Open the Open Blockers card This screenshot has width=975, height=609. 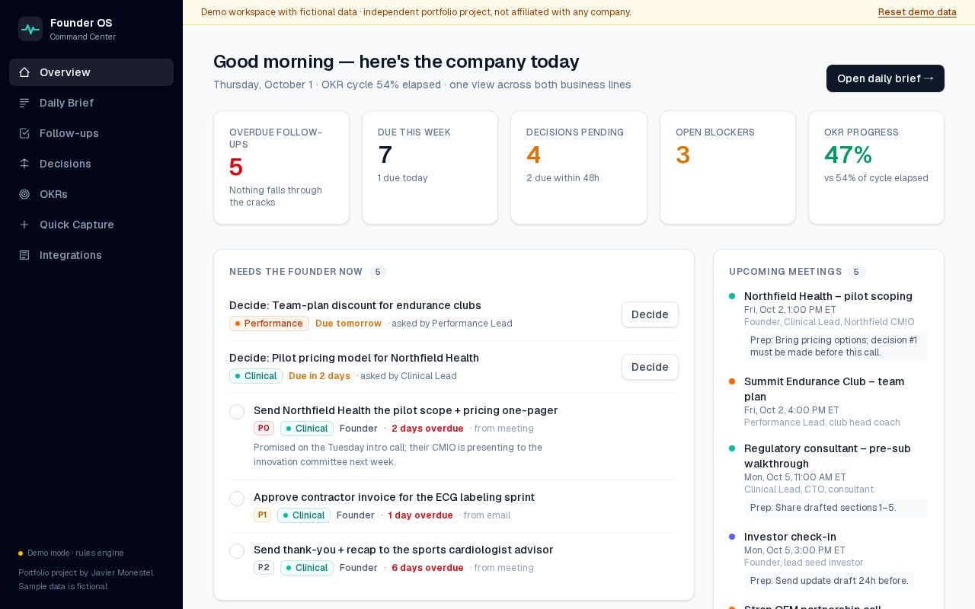coord(727,167)
